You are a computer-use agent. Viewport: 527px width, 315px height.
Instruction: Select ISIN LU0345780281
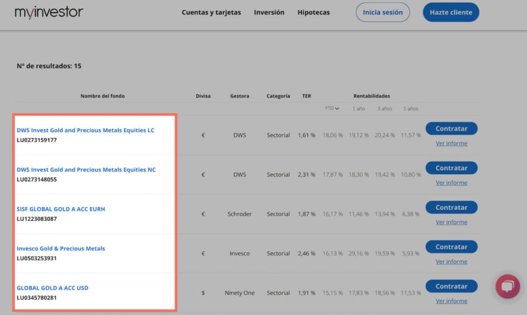[37, 298]
